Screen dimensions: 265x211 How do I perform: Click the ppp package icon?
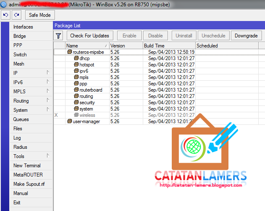[x=76, y=83]
